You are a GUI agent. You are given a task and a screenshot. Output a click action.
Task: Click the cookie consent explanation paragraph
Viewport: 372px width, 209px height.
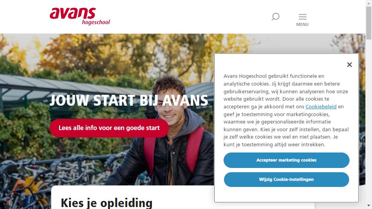pos(286,110)
